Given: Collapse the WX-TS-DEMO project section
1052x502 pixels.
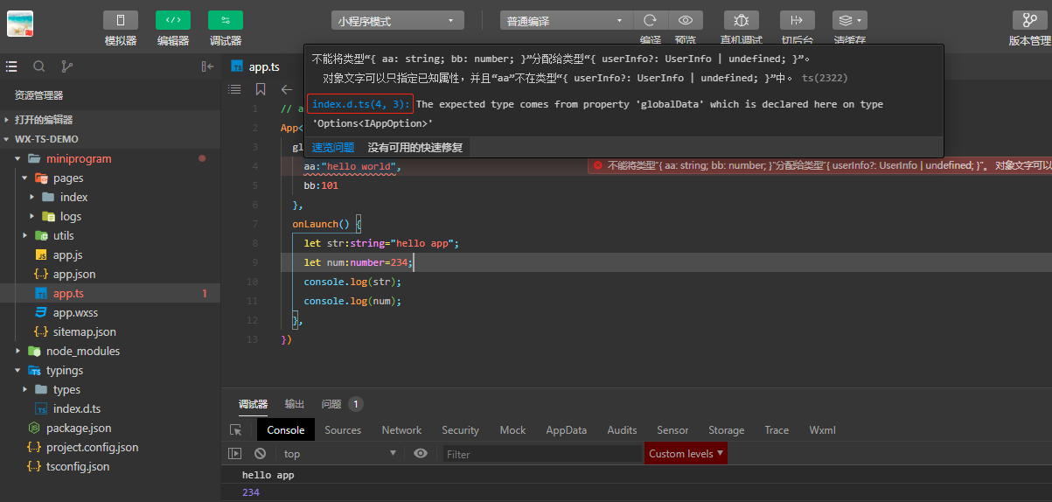Looking at the screenshot, I should 110,139.
